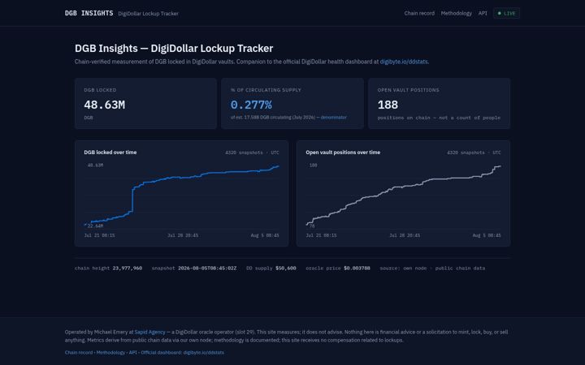Click the DigiDollar Lockup Tracker header subtitle
Image resolution: width=585 pixels, height=365 pixels.
pyautogui.click(x=148, y=14)
